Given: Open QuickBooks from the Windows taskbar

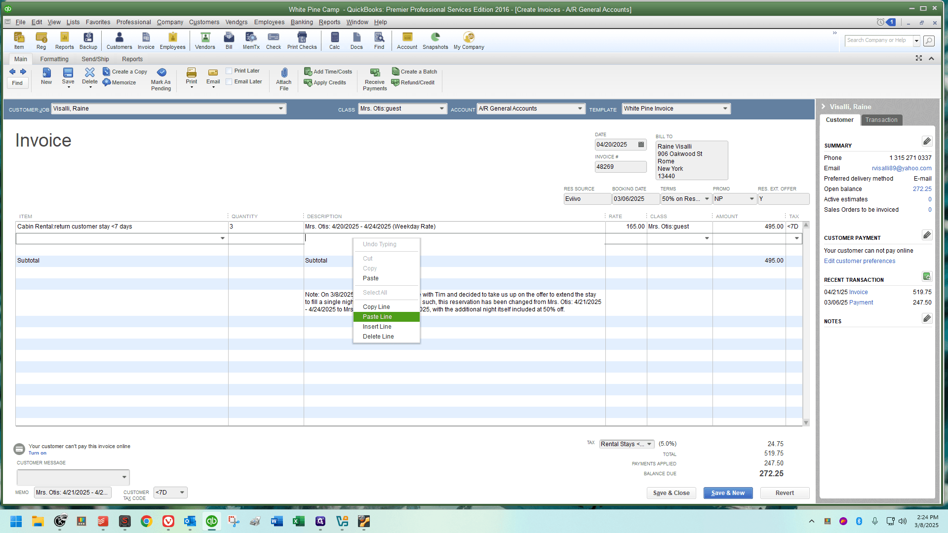Looking at the screenshot, I should [x=212, y=521].
